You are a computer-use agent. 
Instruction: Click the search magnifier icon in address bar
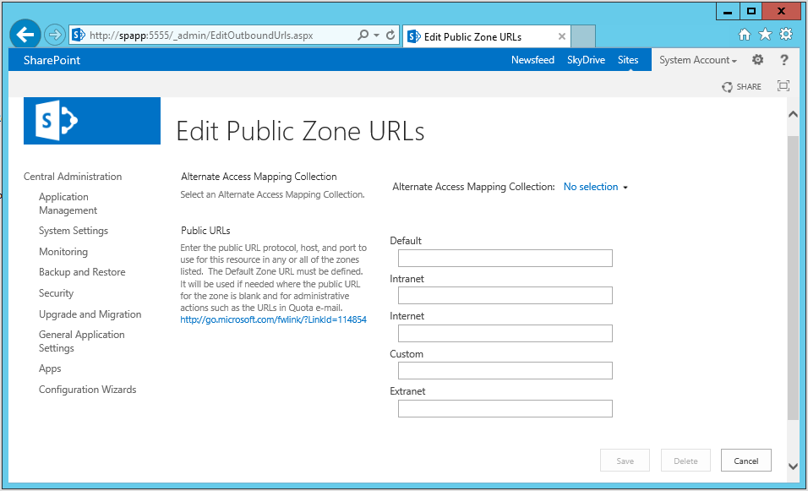click(363, 35)
